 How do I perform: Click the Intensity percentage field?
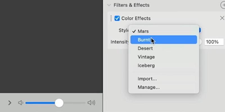pos(214,42)
